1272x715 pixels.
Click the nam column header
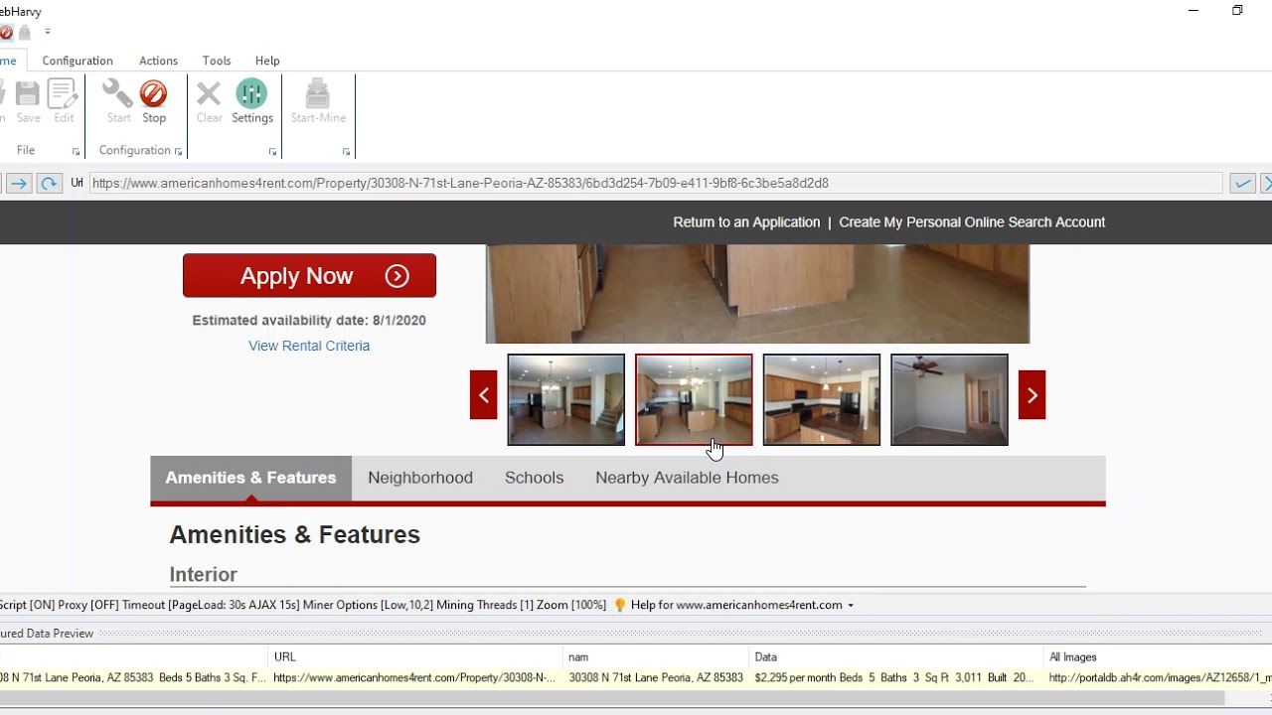pos(656,656)
